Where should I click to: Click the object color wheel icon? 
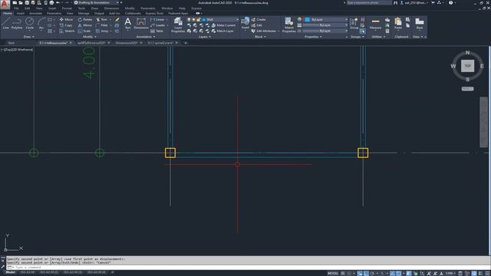300,19
